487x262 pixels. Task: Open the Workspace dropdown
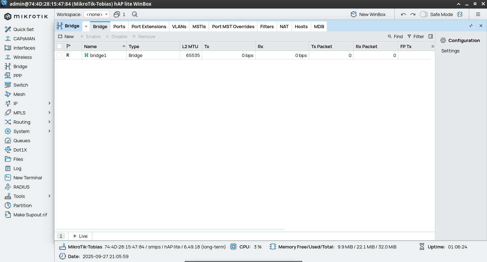tap(97, 15)
